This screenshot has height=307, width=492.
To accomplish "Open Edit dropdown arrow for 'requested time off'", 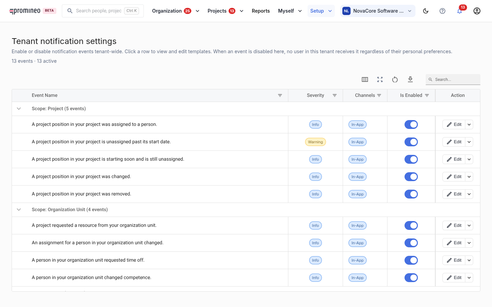I will tap(469, 260).
